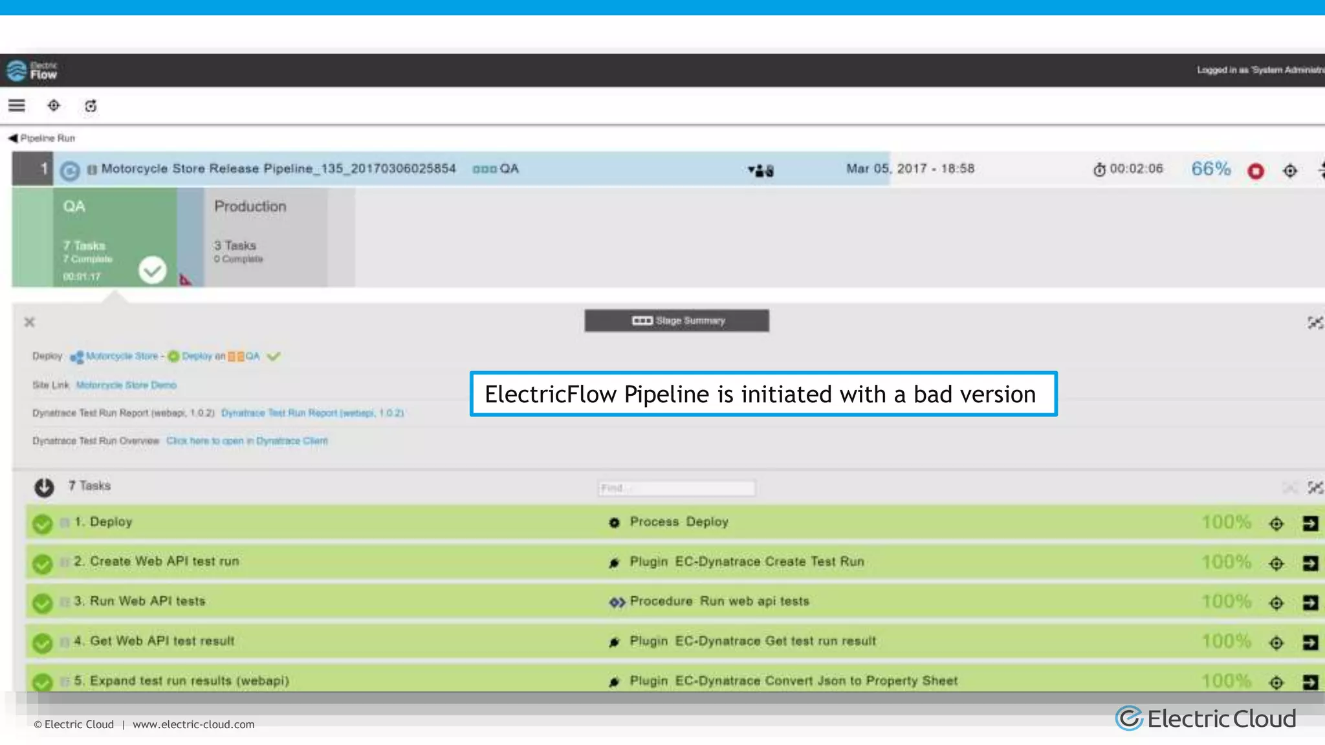
Task: Go back via Pipeline Run arrow
Action: [x=13, y=138]
